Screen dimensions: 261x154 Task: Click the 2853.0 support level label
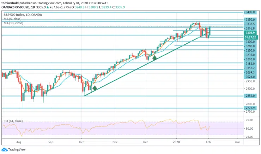250,96
